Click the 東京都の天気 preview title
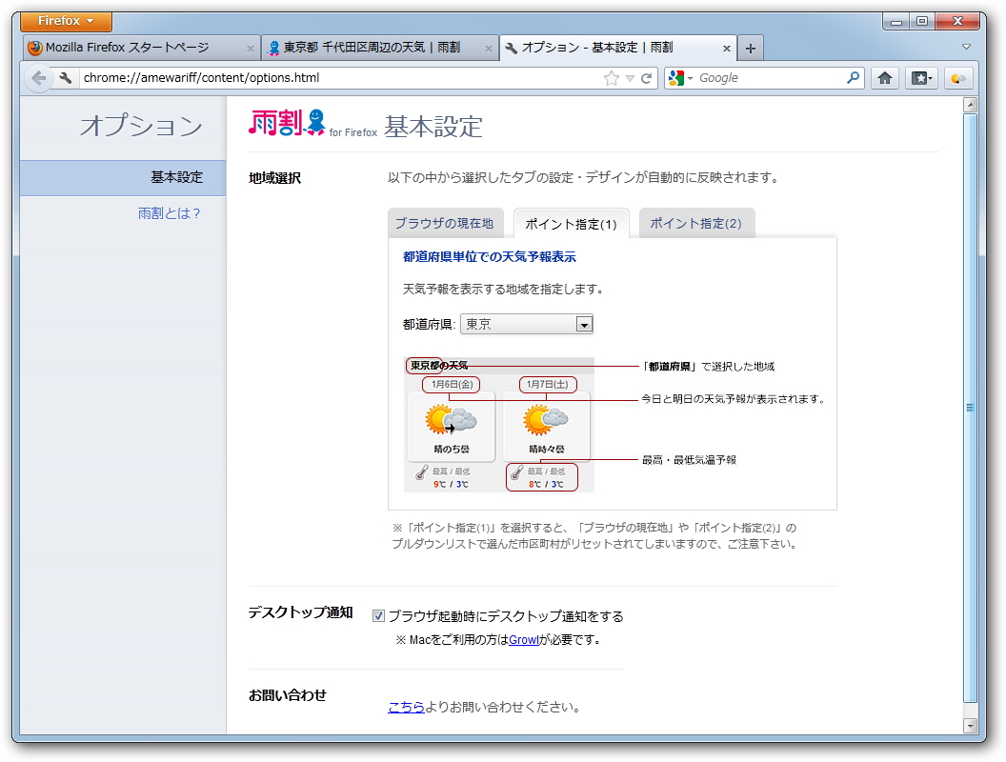1006x762 pixels. [439, 366]
